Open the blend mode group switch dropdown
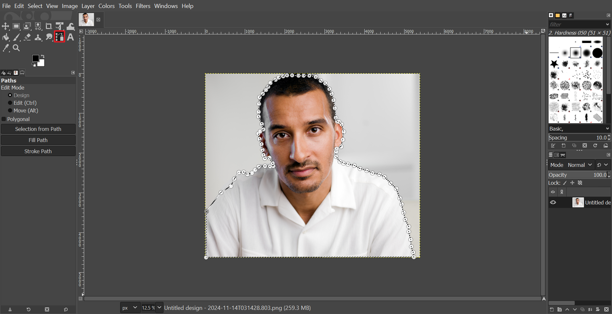The image size is (612, 314). 602,165
